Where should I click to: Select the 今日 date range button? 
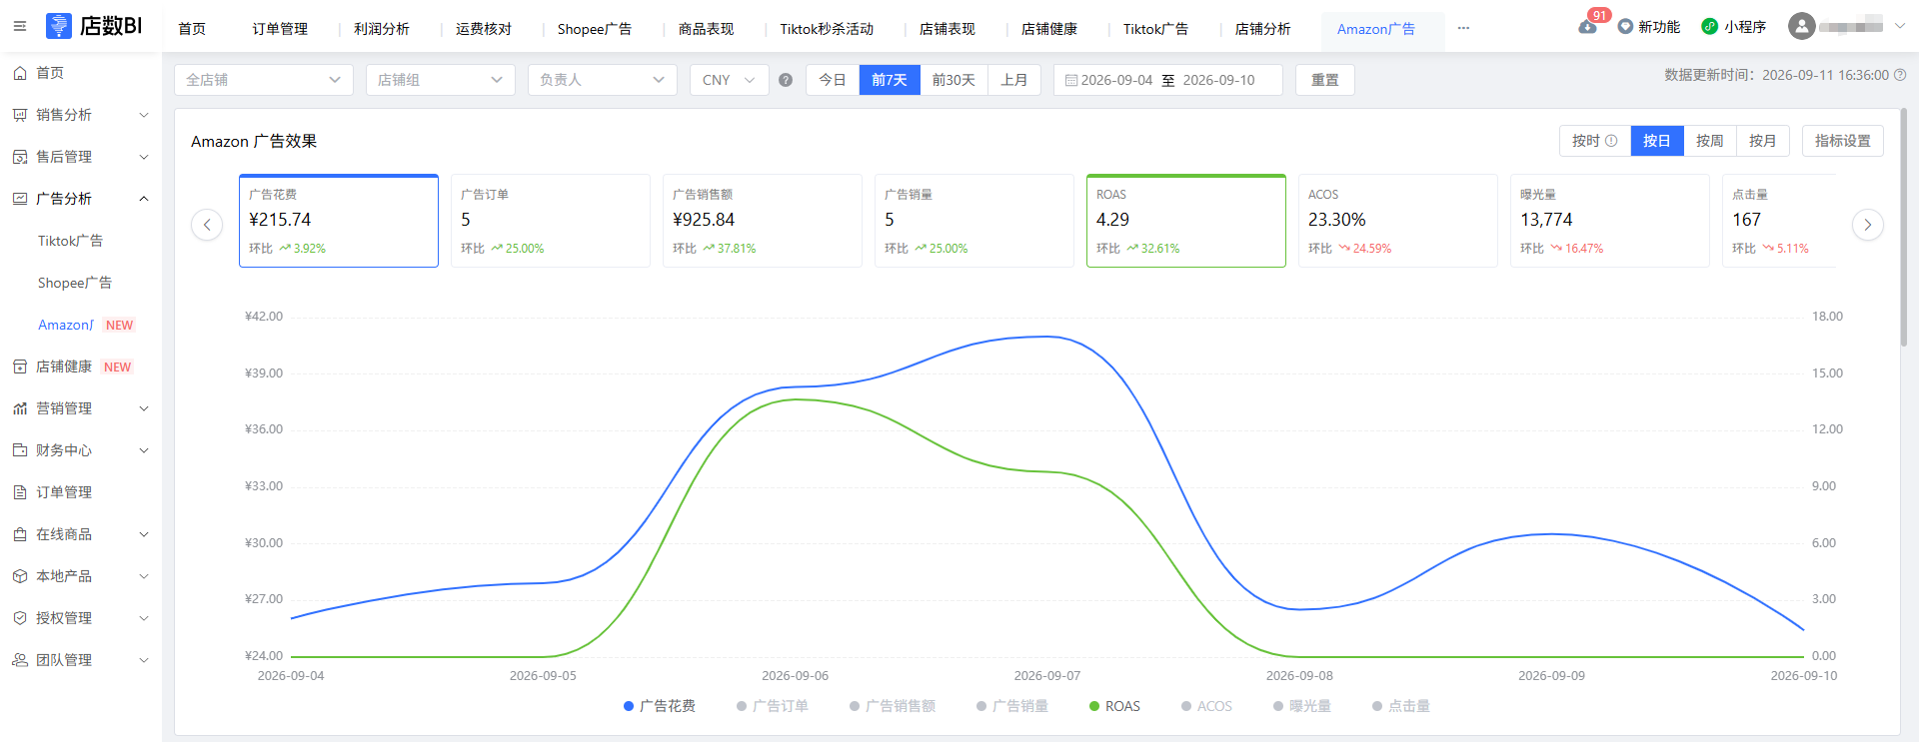(833, 80)
